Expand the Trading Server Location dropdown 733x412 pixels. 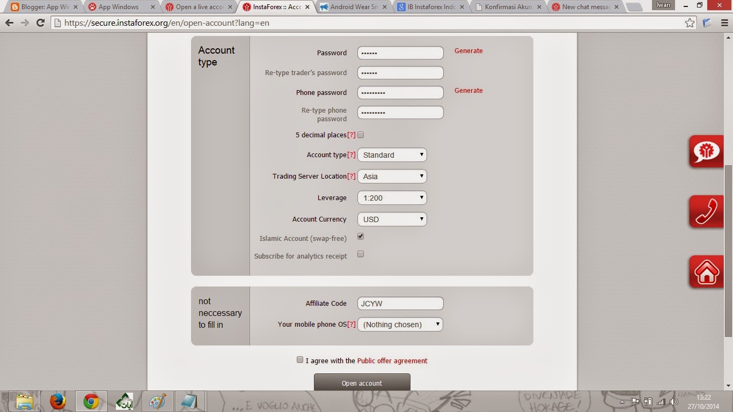pos(392,176)
